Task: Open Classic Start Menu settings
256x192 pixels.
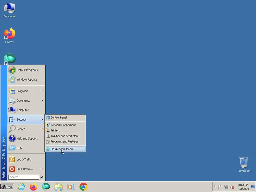Action: point(65,149)
